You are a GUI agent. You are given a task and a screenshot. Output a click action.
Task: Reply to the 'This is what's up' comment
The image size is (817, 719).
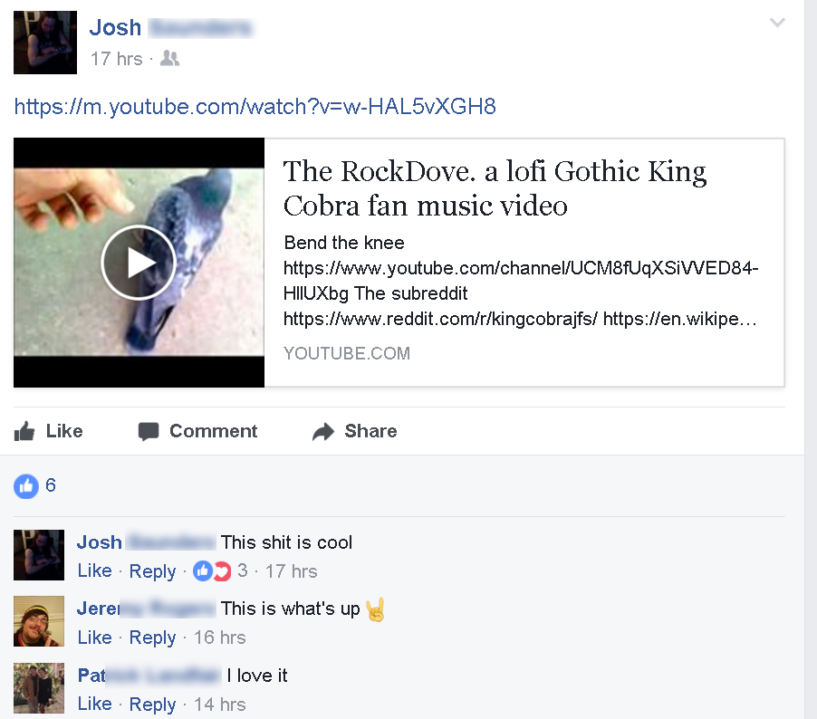(x=152, y=638)
